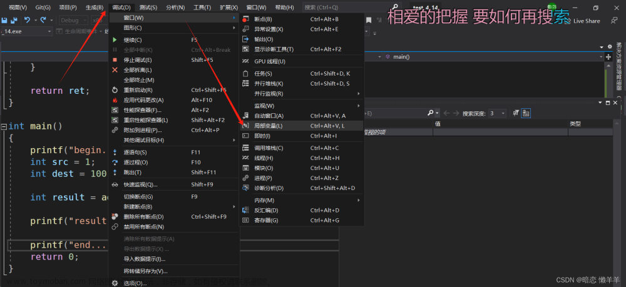Expand Memory (内存) submenu
This screenshot has height=287, width=626.
[302, 200]
